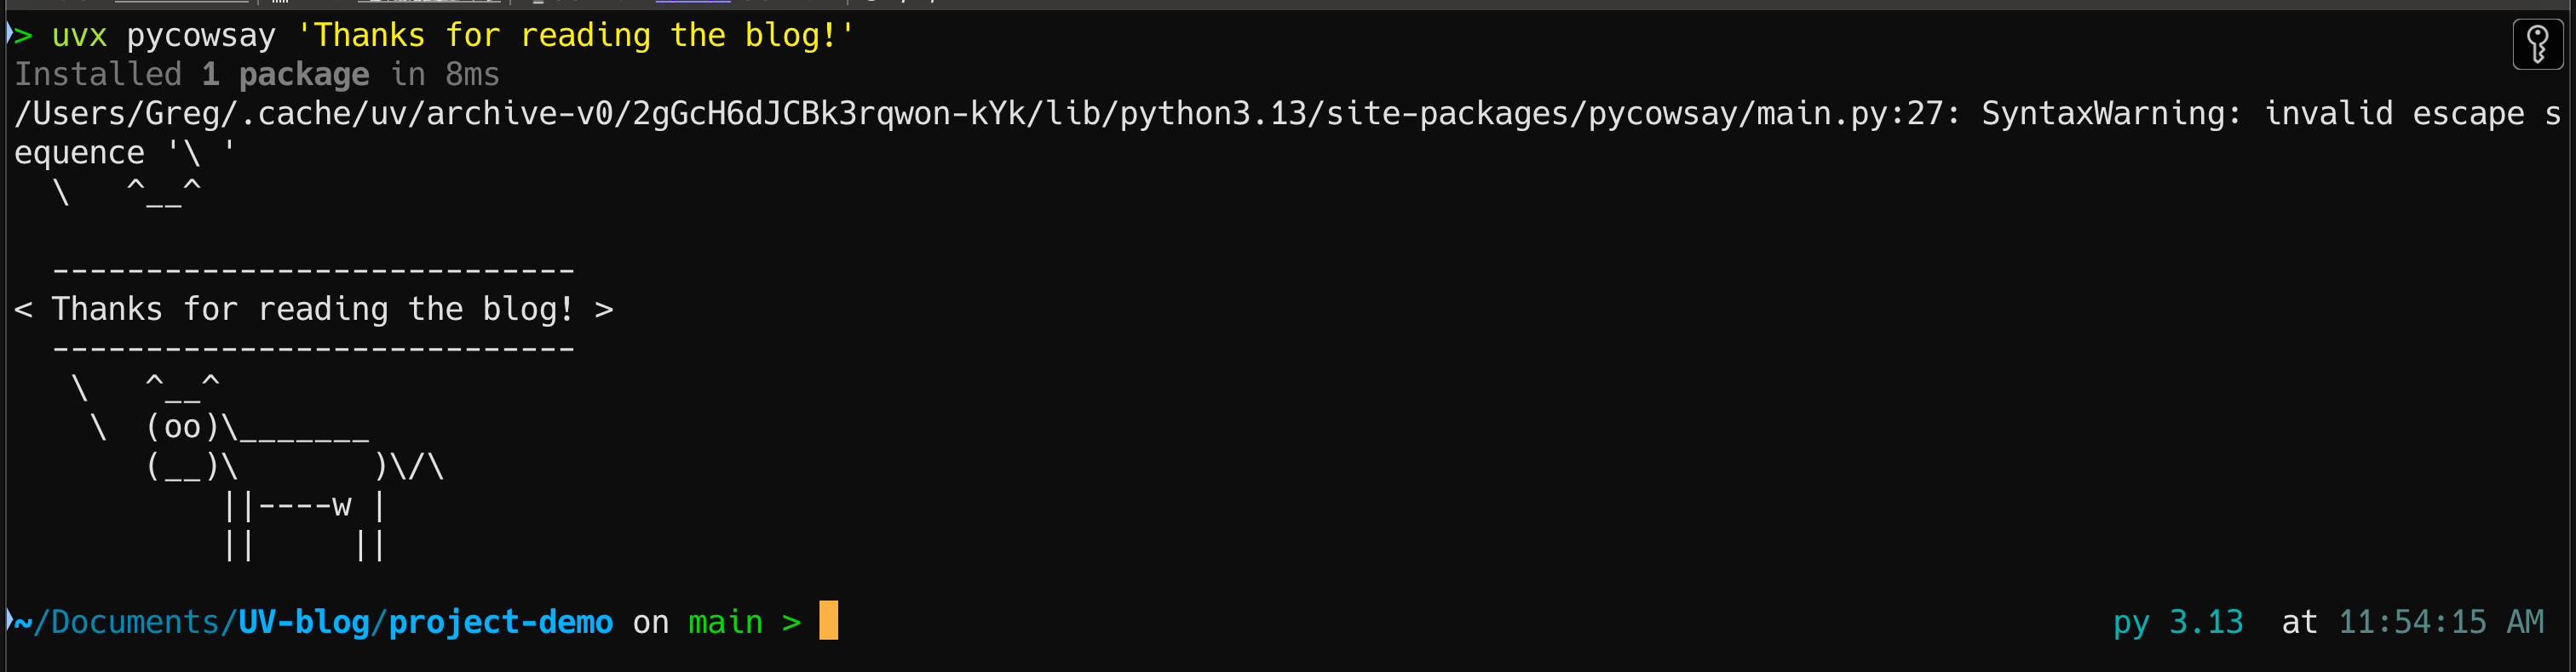Click the 'py 3.13' version indicator
The image size is (2576, 672).
point(2178,623)
